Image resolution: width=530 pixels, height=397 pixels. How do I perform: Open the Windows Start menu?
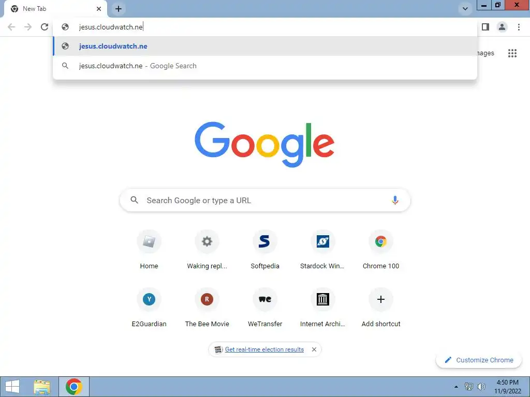click(x=12, y=387)
